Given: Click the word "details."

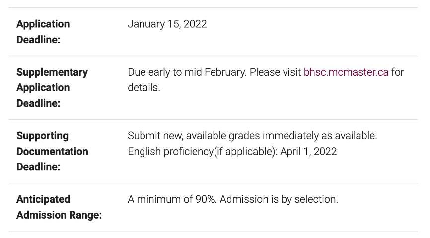Looking at the screenshot, I should click(x=143, y=88).
